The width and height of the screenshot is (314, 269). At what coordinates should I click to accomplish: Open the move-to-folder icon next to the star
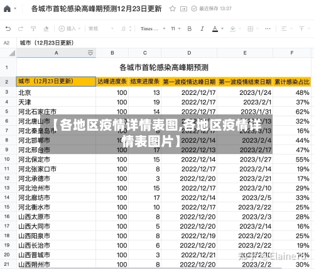tap(183, 9)
